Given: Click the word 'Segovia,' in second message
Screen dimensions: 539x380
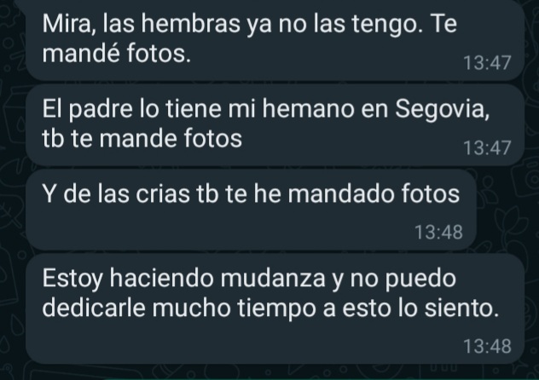Looking at the screenshot, I should coord(442,110).
